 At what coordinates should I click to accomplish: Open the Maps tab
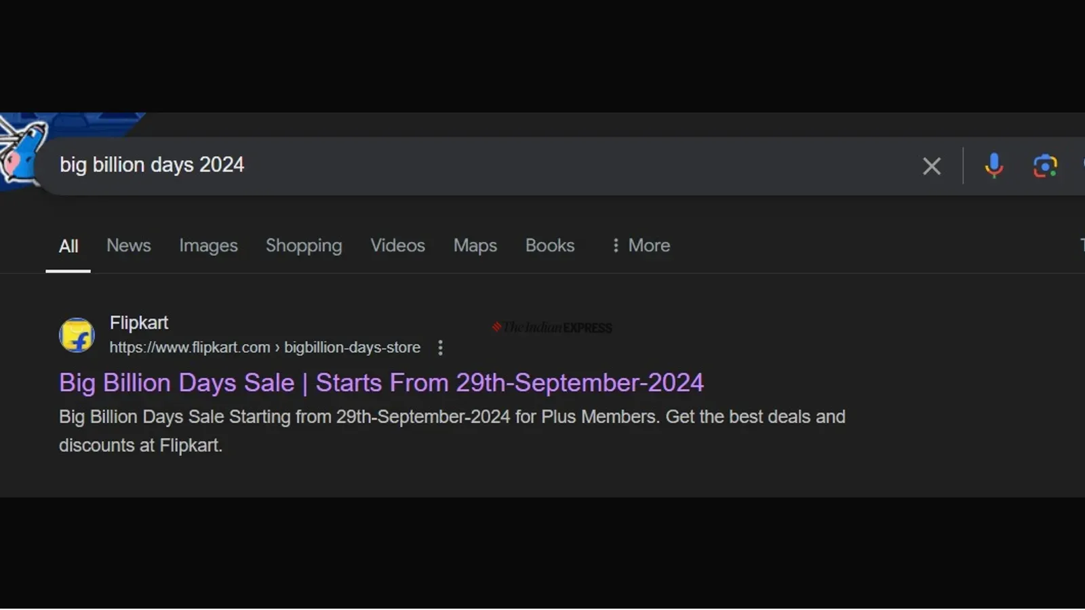pos(475,245)
